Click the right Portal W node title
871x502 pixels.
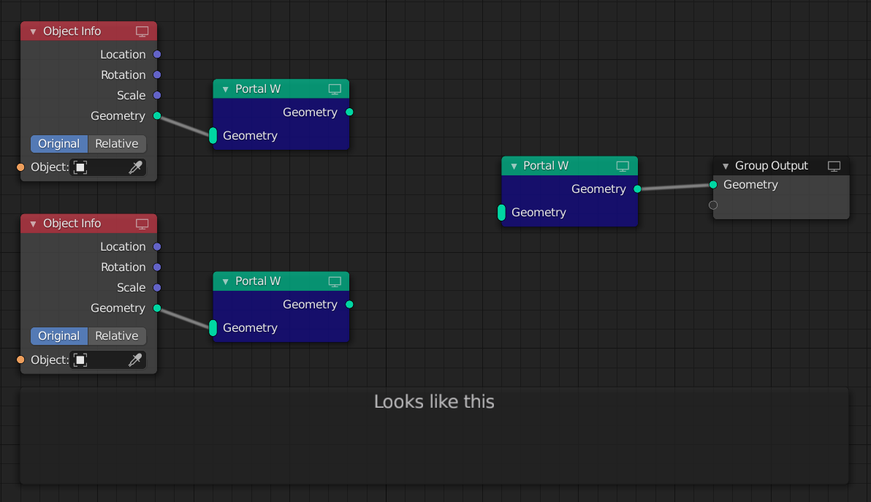[x=546, y=165]
